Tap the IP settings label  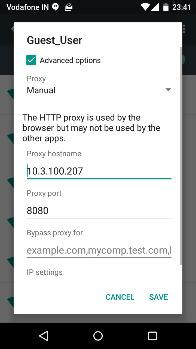(45, 272)
